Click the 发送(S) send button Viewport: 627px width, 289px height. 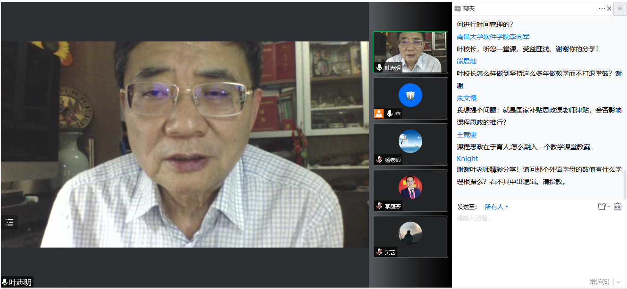coord(599,282)
